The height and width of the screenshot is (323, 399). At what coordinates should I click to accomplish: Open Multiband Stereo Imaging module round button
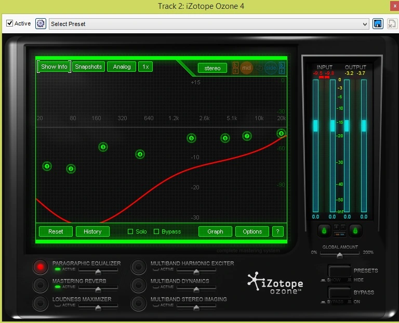(138, 303)
